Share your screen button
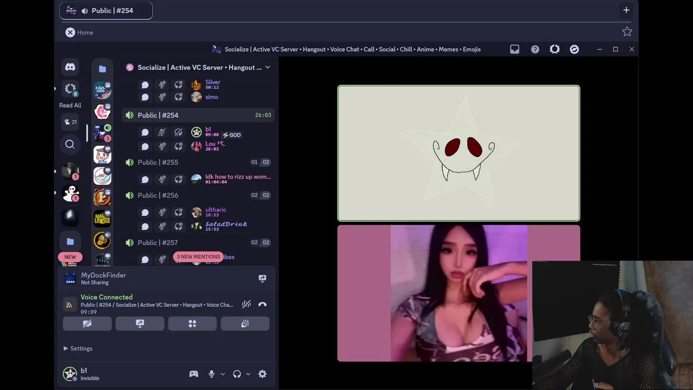693x390 pixels. pos(140,323)
